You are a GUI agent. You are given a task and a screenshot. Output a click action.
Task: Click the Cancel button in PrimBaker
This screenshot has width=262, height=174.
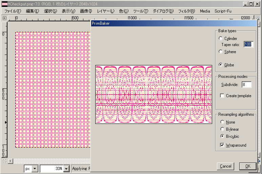coord(225,166)
